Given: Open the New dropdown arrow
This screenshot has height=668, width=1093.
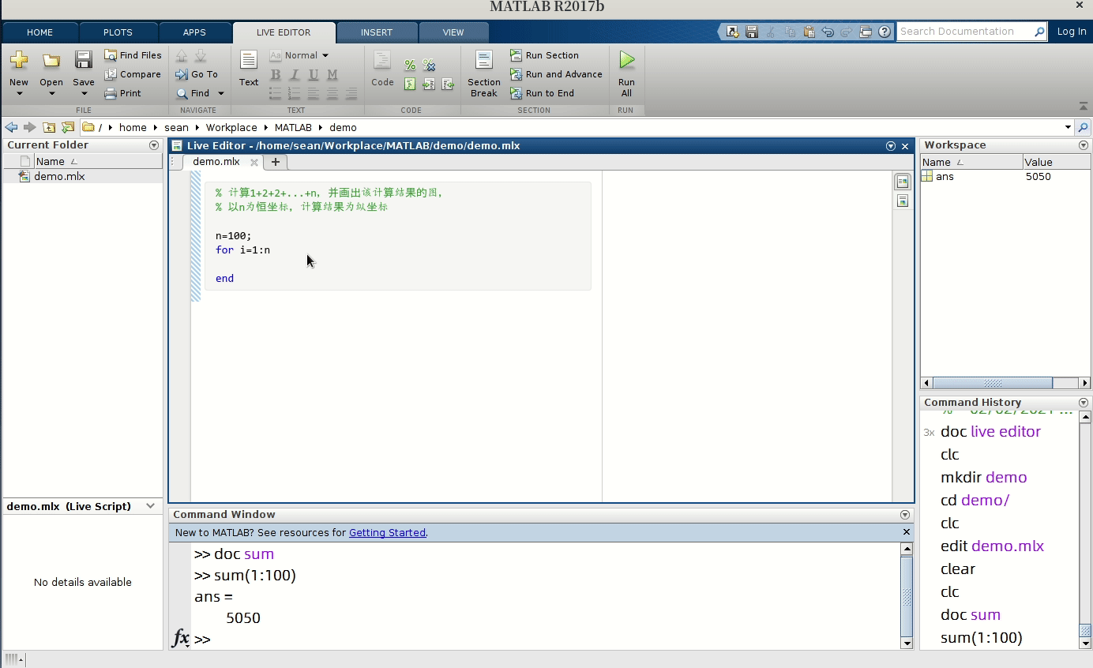Looking at the screenshot, I should (19, 94).
